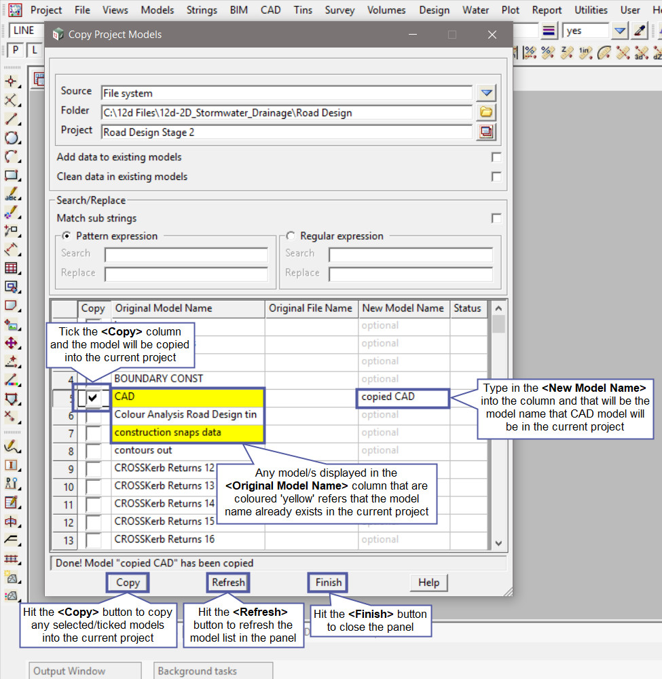Click the 1in ruler measure icon
Viewport: 662px width, 679px height.
click(585, 52)
